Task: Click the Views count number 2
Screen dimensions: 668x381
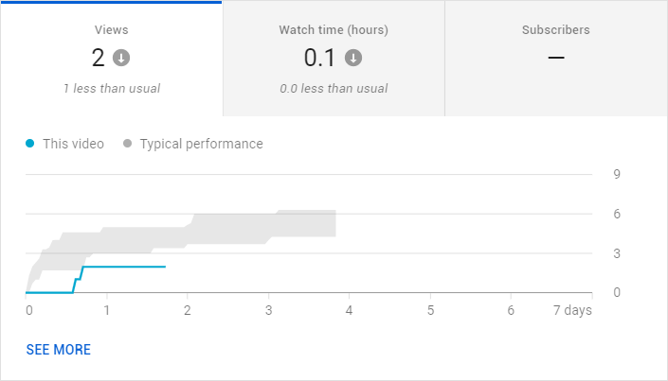Action: coord(98,58)
